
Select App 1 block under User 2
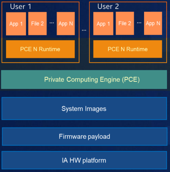tap(103, 23)
